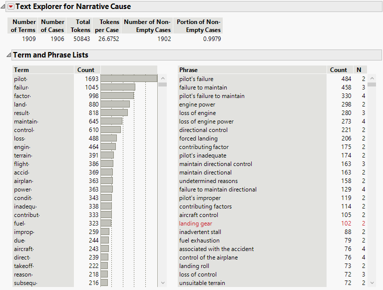Collapse the Text Explorer for Narrative Cause outline
The image size is (383, 290).
click(3, 7)
